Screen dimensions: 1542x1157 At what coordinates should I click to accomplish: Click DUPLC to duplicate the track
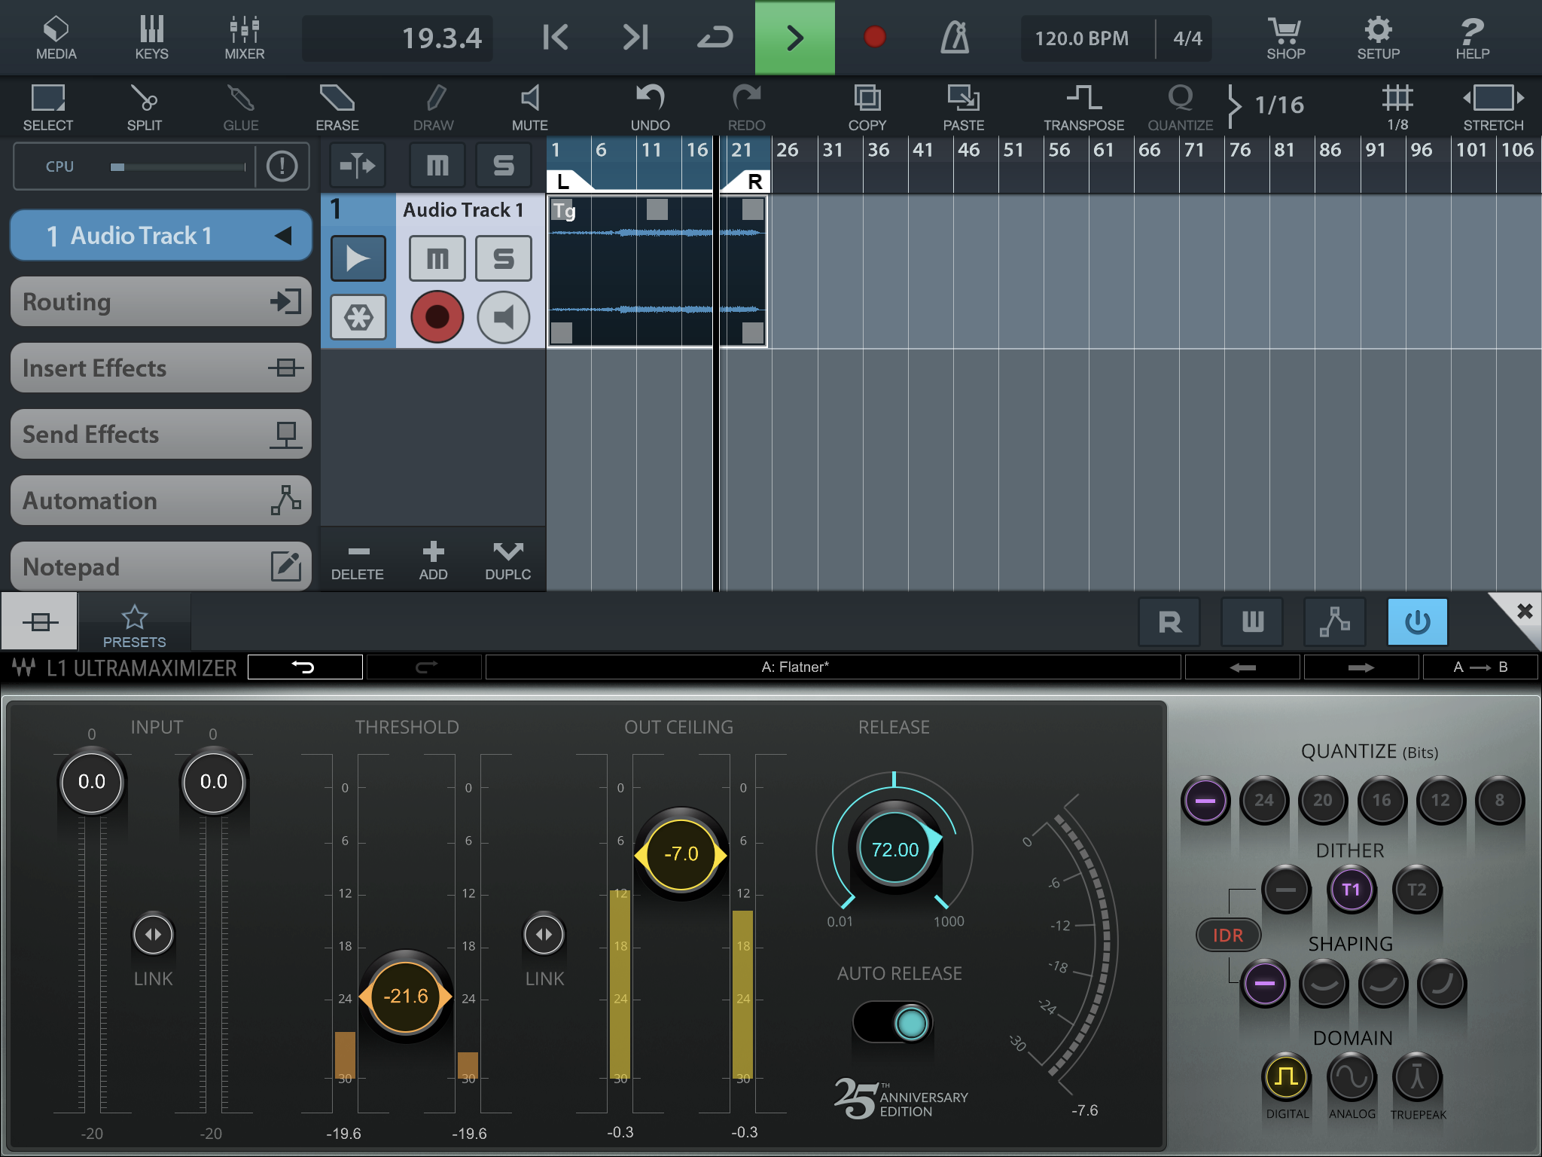508,561
